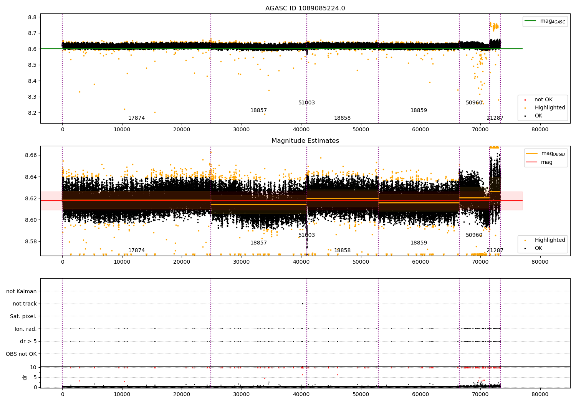Click the 8.8 y-axis tick label

[32, 17]
